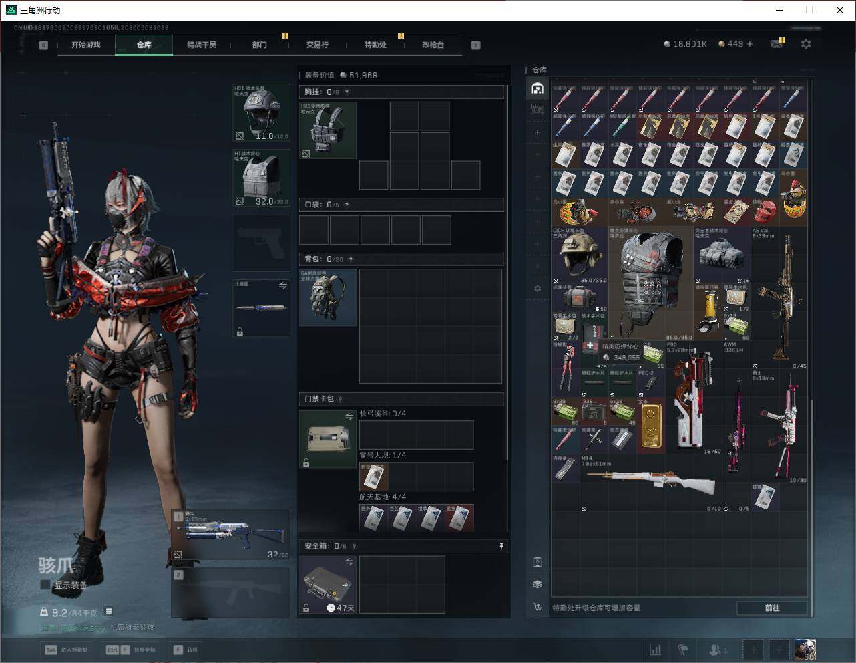856x663 pixels.
Task: Open the weight details list icon
Action: click(108, 612)
